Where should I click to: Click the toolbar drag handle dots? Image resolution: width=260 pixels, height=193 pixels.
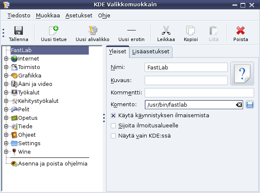pos(3,33)
